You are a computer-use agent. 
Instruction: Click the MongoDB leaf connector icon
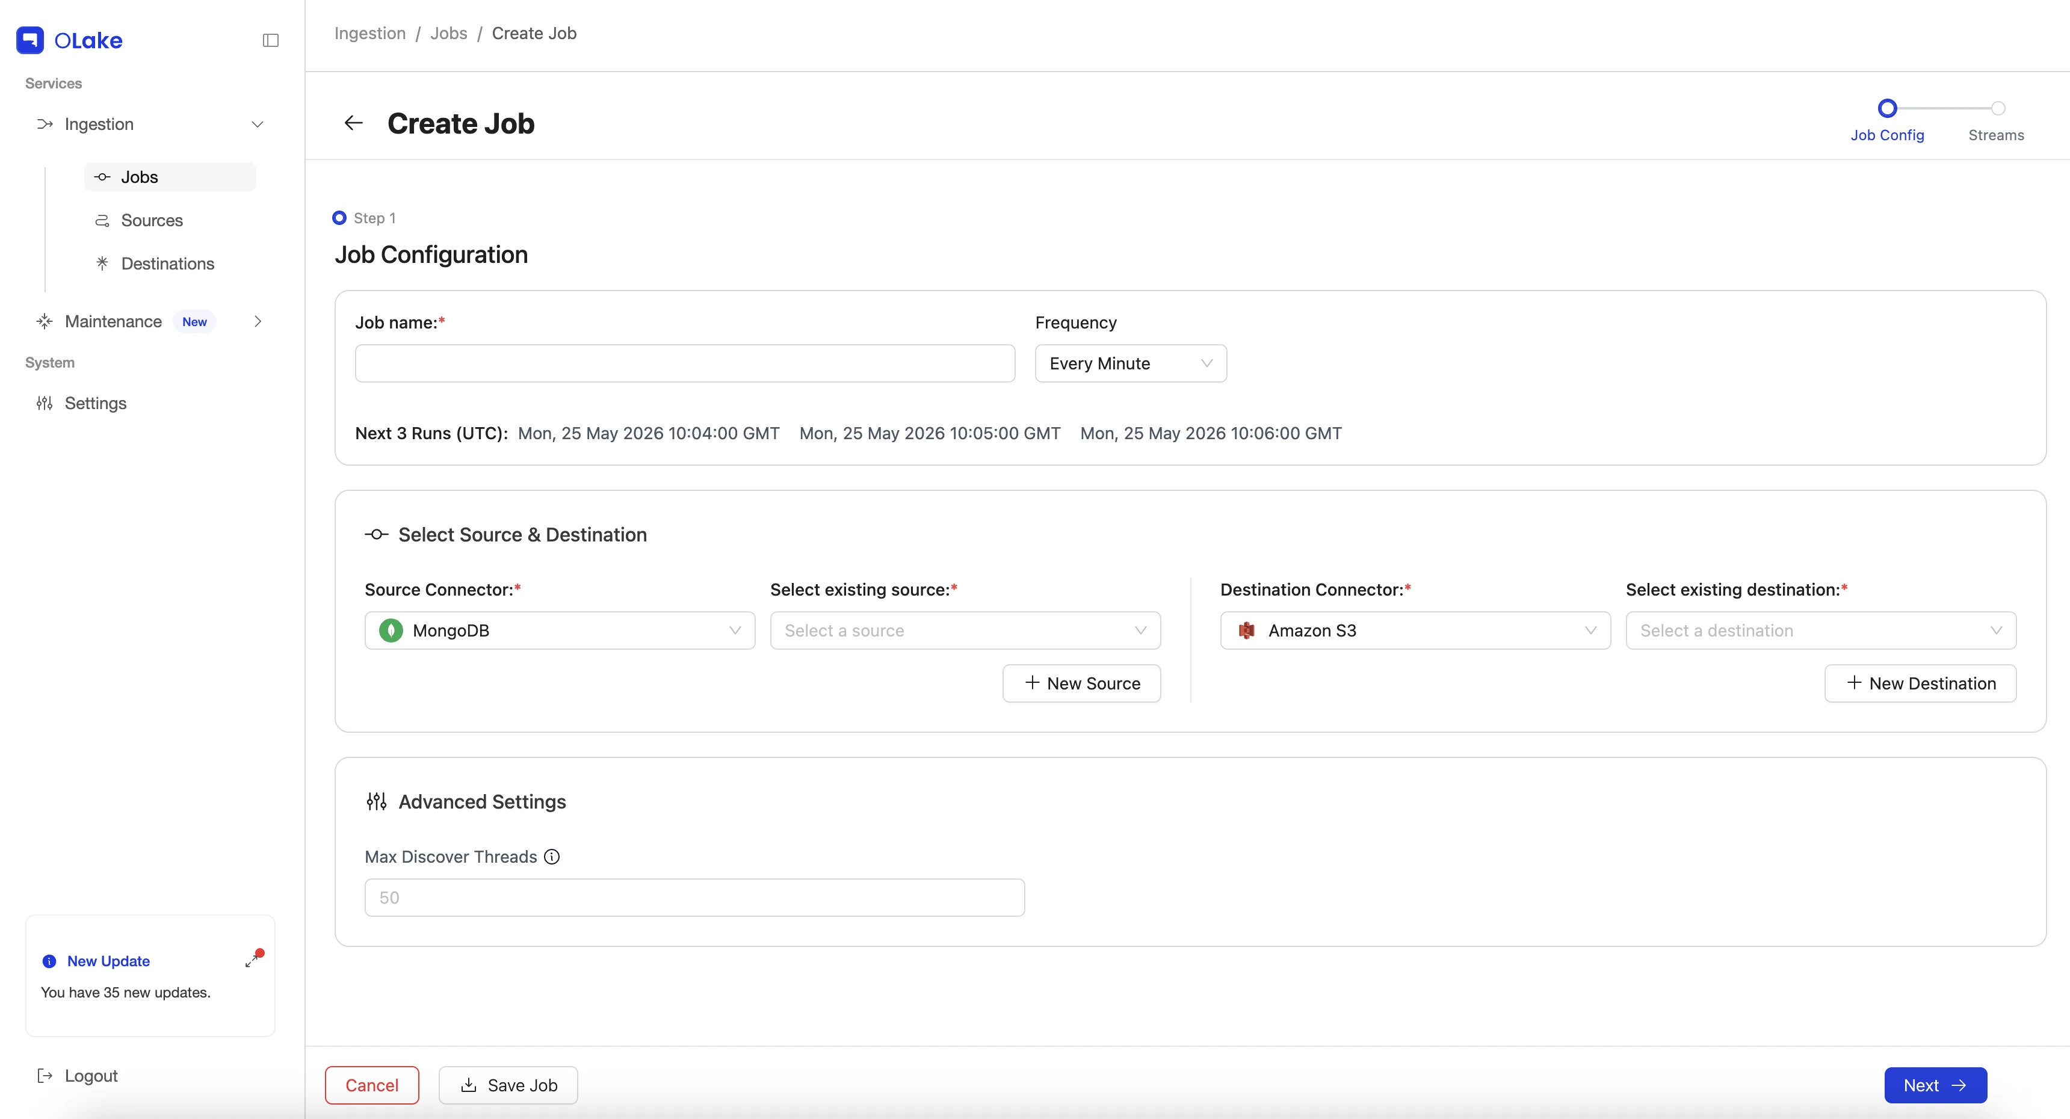[x=391, y=630]
